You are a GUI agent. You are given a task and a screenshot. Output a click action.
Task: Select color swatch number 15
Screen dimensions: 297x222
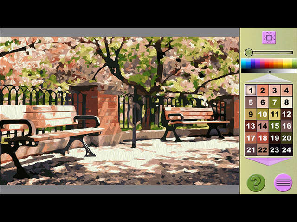pos(275,126)
